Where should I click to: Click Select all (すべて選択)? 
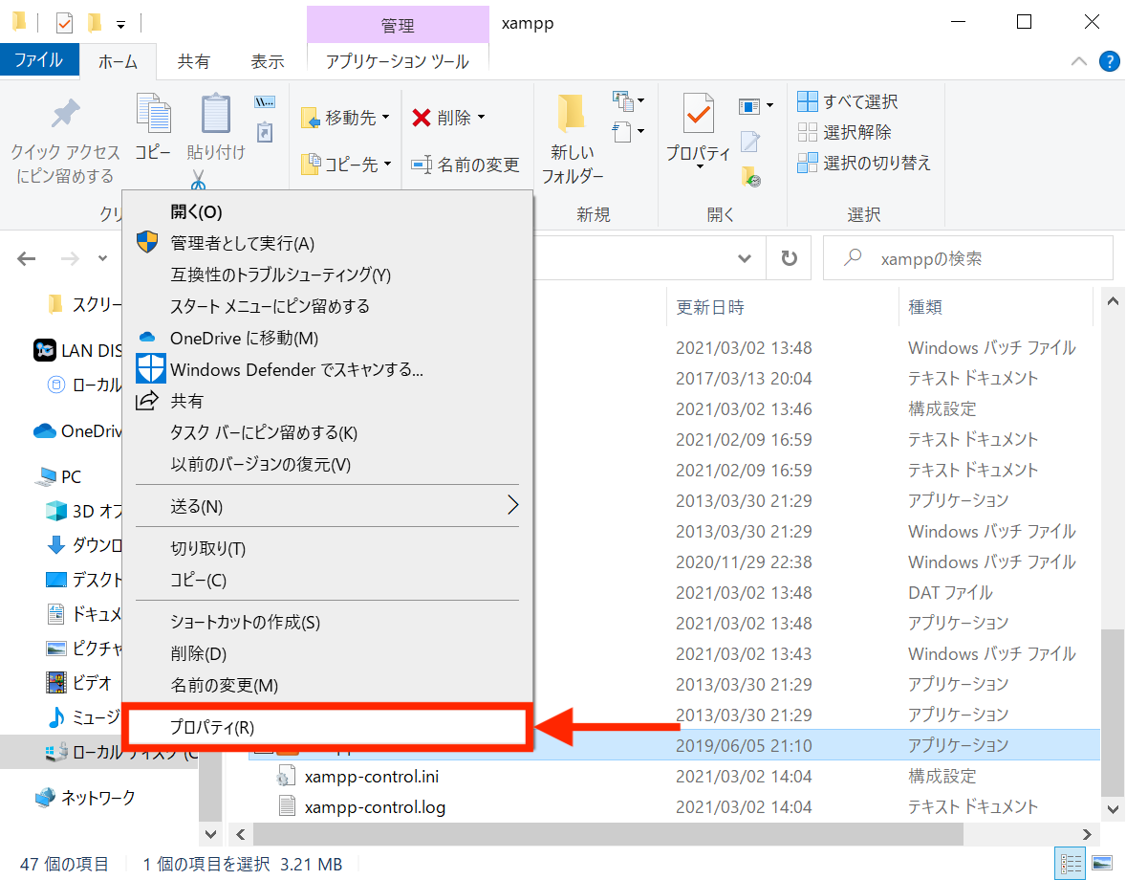point(848,101)
